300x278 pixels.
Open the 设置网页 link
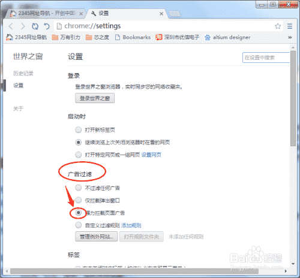tap(151, 155)
